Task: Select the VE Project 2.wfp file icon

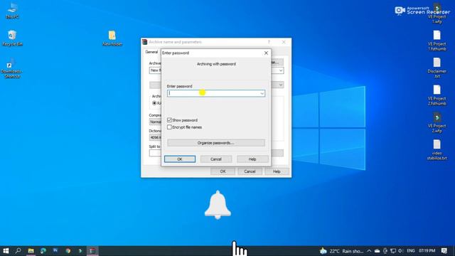Action: tap(437, 122)
